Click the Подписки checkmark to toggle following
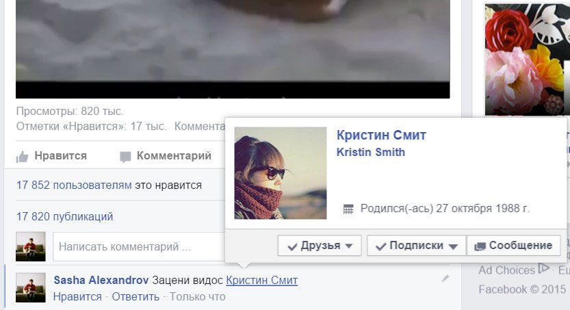 click(380, 247)
